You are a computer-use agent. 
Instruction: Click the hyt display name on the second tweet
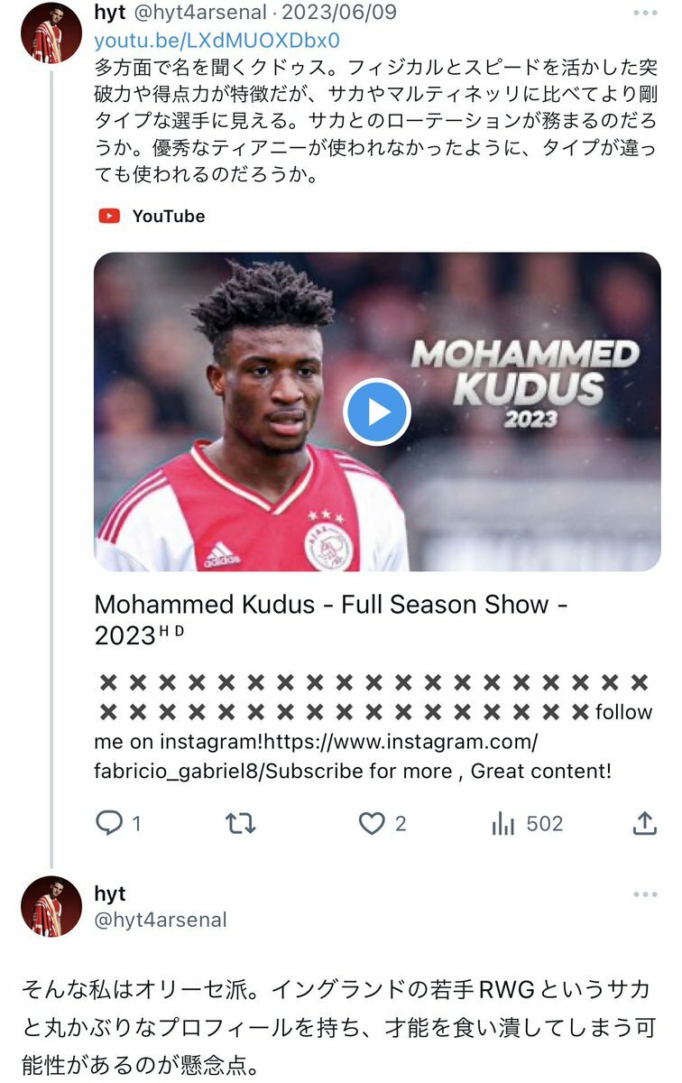click(x=110, y=893)
